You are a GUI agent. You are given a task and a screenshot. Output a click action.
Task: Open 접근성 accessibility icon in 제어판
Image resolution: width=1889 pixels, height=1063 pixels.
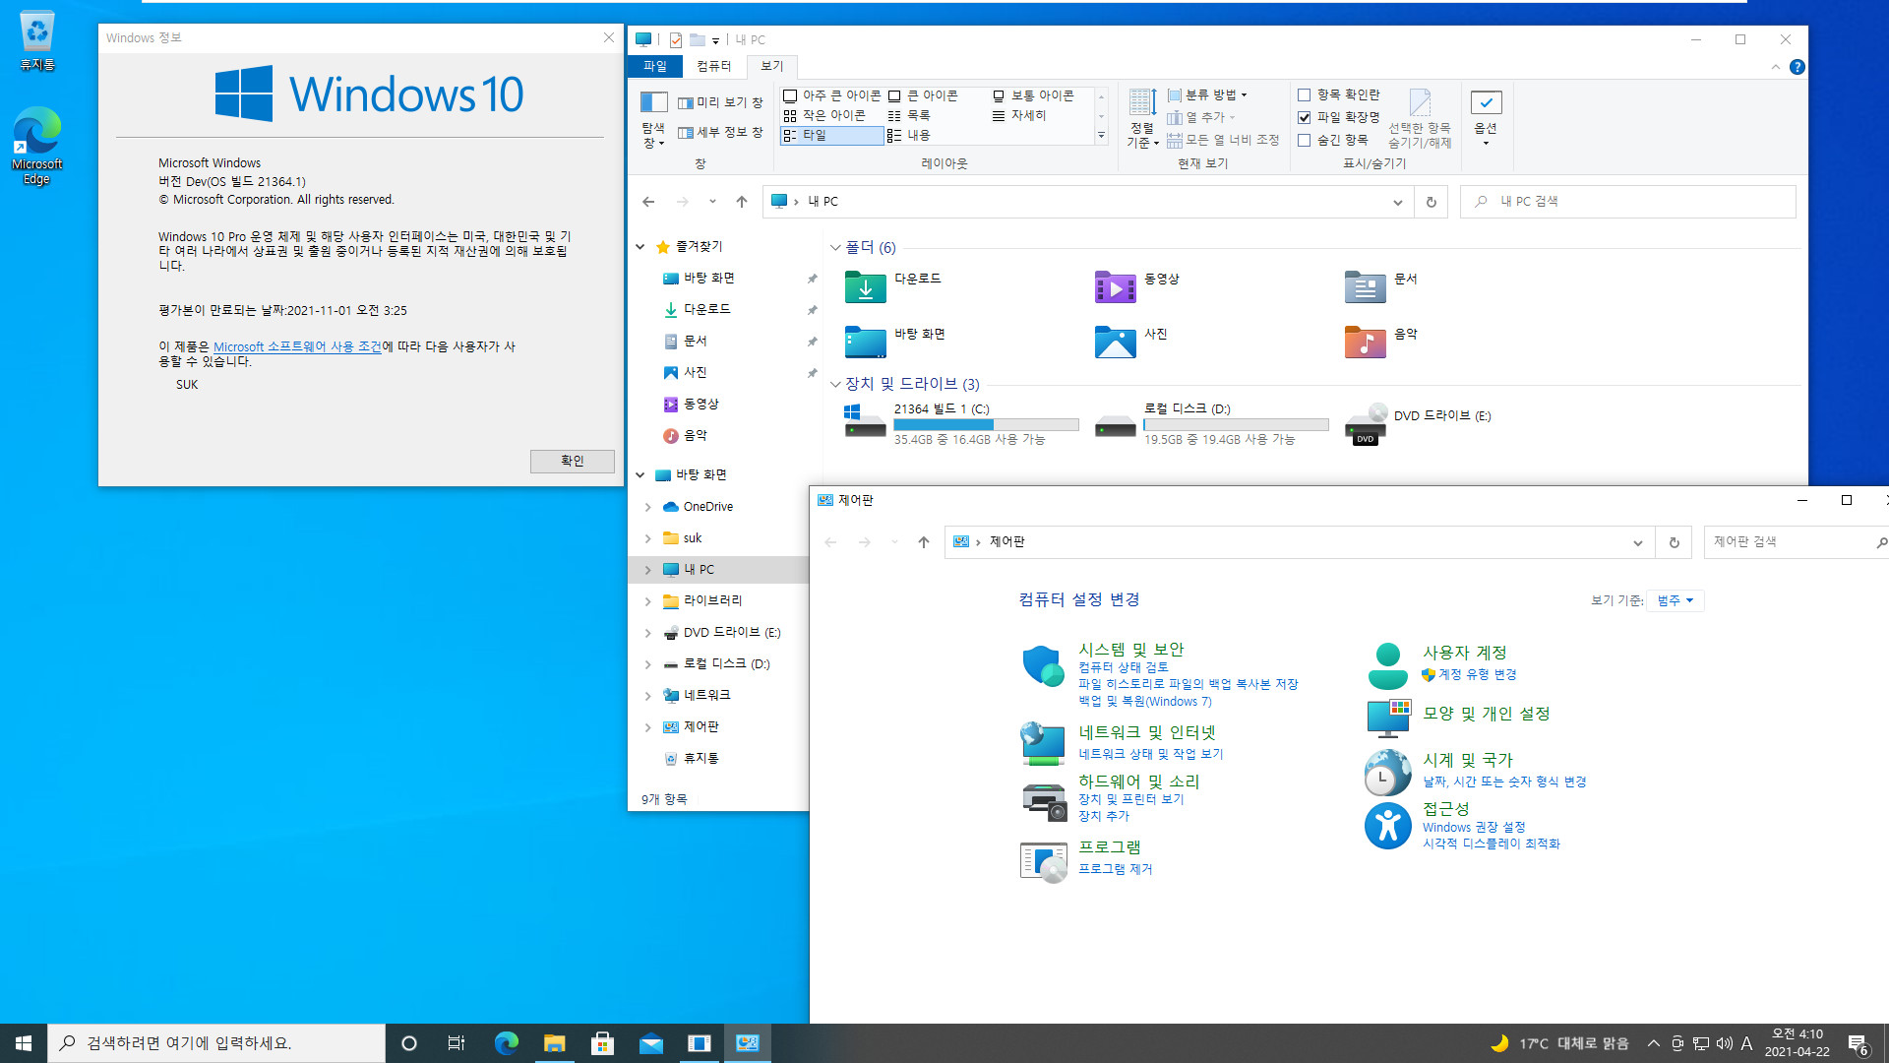pyautogui.click(x=1388, y=826)
